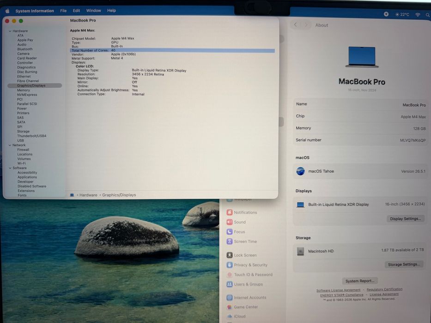Collapse the Hardware section in sidebar
The width and height of the screenshot is (431, 323).
click(10, 31)
